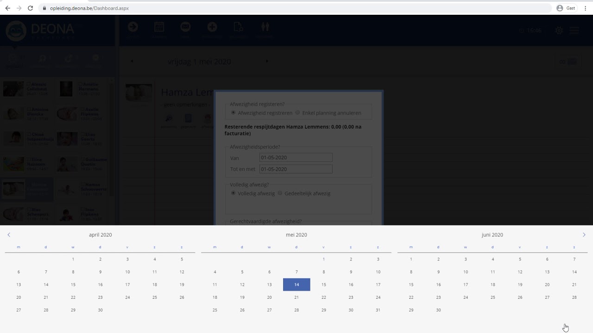Open Chrome three-dot menu
Image resolution: width=593 pixels, height=333 pixels.
pos(586,8)
